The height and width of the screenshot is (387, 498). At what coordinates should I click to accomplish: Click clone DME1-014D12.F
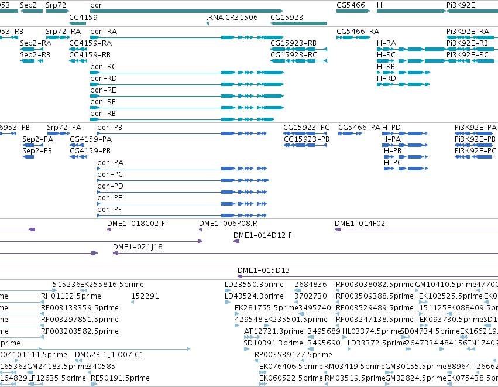236,241
